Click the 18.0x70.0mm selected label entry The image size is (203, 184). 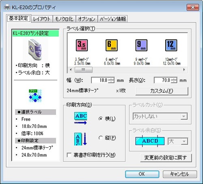[34, 126]
